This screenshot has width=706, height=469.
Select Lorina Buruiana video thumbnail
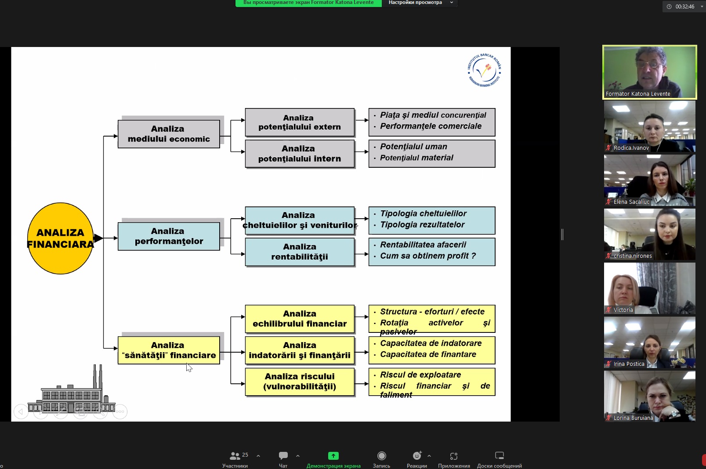(649, 396)
